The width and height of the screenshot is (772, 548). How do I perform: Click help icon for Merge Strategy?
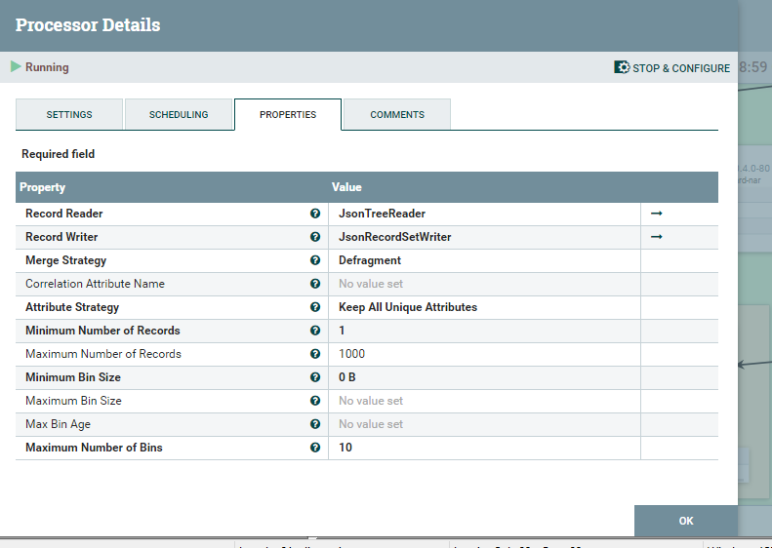click(315, 260)
